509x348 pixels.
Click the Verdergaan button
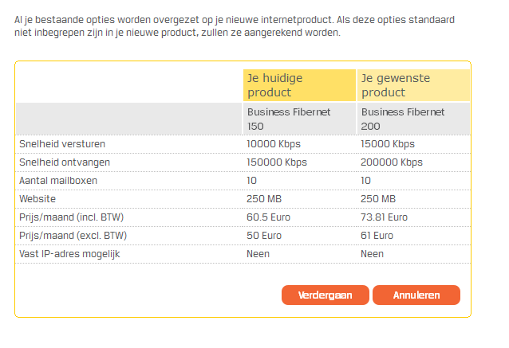click(325, 295)
